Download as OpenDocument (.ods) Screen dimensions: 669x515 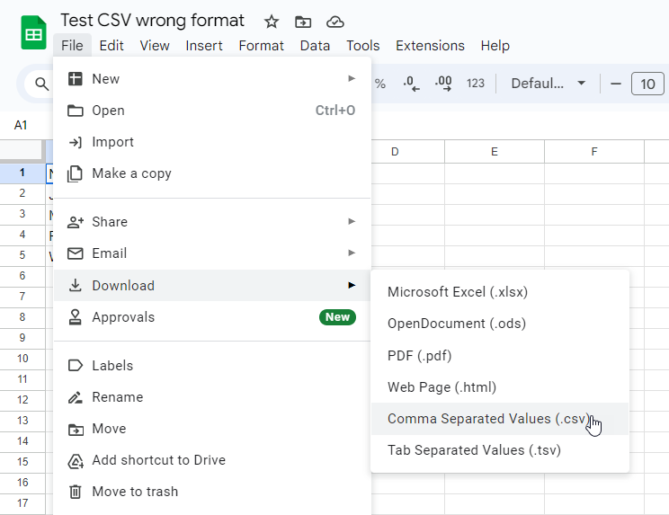tap(500, 324)
